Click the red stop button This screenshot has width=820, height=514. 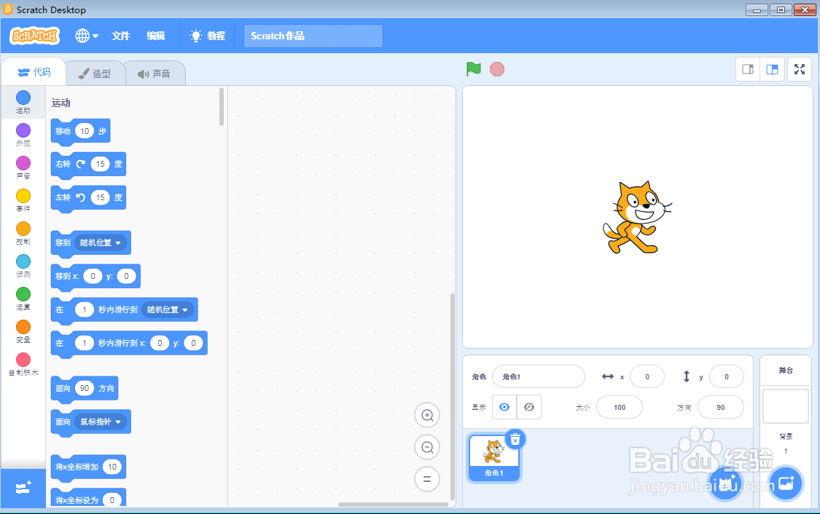click(497, 69)
